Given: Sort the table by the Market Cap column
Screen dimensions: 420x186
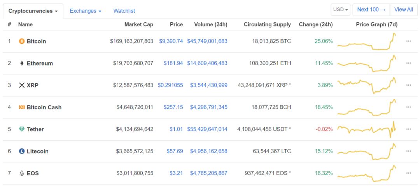Looking at the screenshot, I should 139,24.
